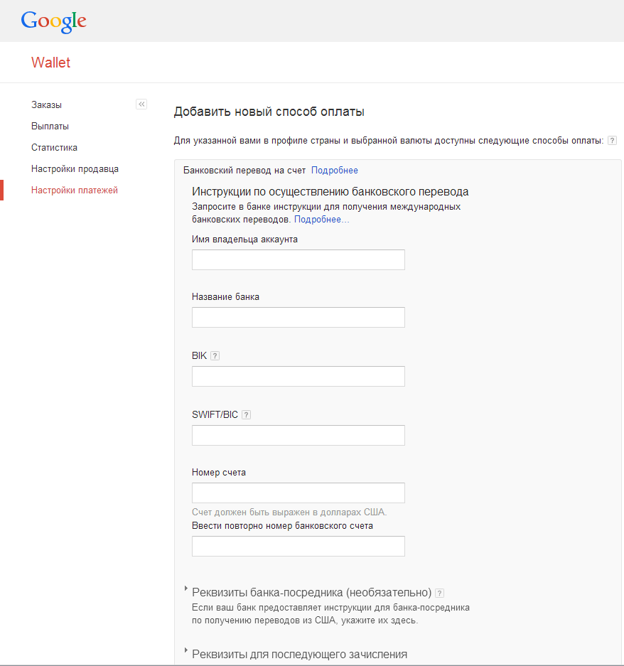Focus the repeat bank account number field
This screenshot has height=666, width=624.
pyautogui.click(x=298, y=546)
